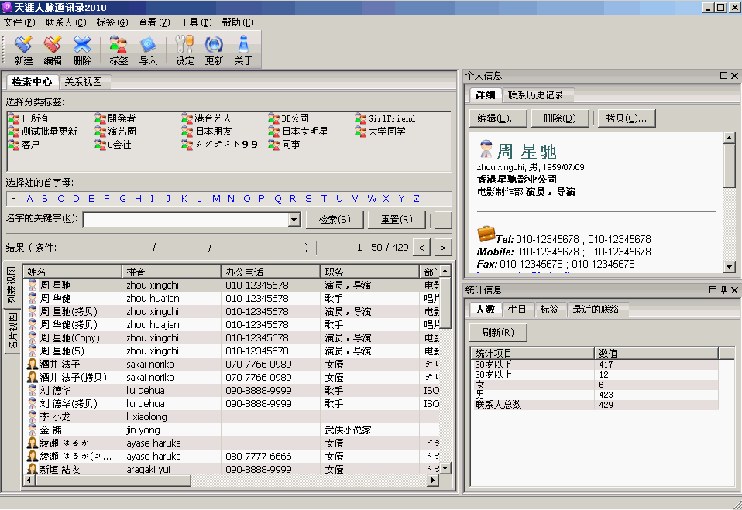Collapse search options with the minus button
This screenshot has width=742, height=510.
[x=442, y=219]
